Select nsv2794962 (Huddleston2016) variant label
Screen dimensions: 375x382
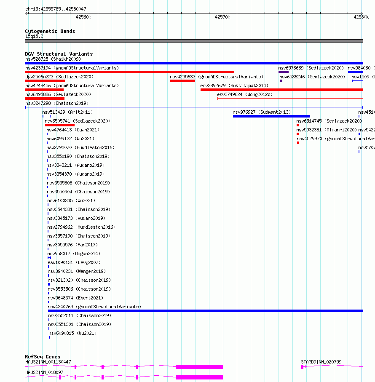(x=81, y=227)
